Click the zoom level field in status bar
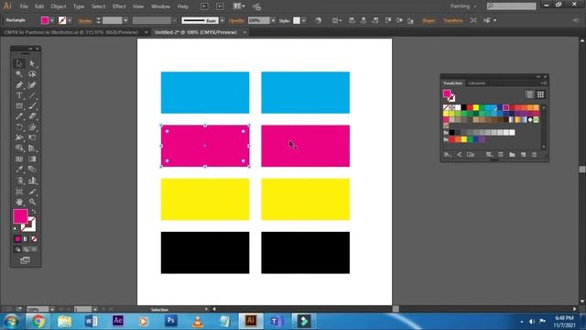The width and height of the screenshot is (586, 330). click(38, 310)
